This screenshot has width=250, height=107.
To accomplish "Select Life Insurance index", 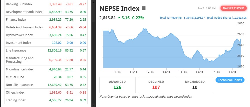I will click(16, 51).
